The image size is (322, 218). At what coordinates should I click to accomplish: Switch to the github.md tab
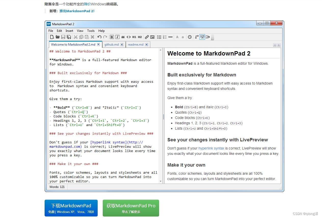(112, 44)
